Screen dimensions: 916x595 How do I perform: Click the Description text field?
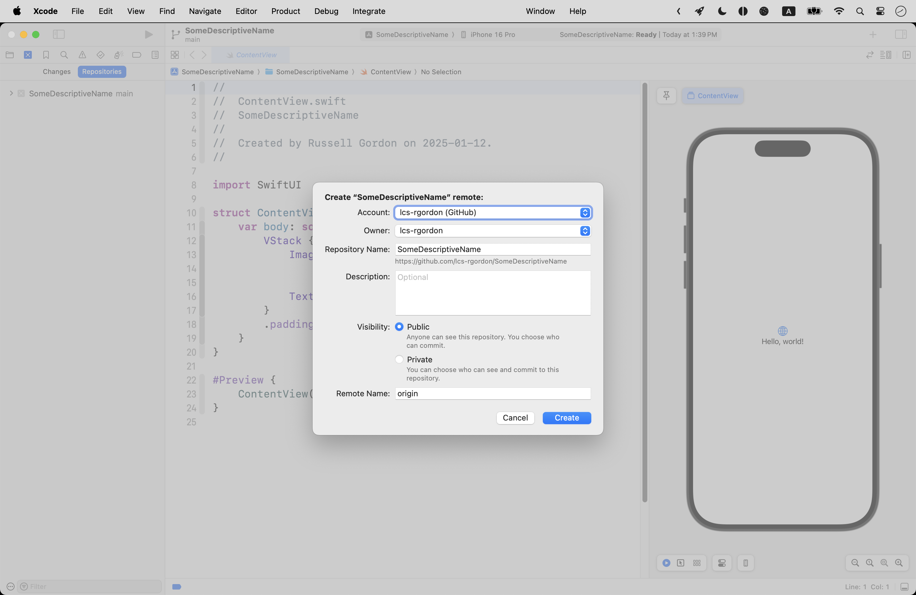tap(493, 293)
